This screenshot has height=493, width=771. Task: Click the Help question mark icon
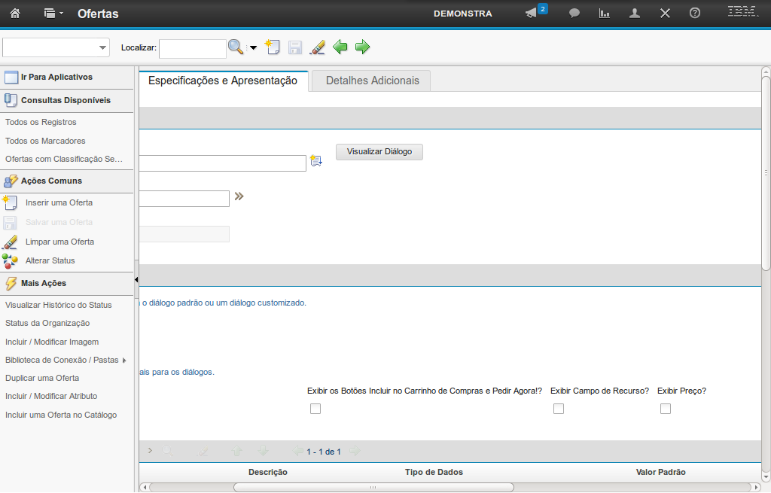(x=695, y=14)
